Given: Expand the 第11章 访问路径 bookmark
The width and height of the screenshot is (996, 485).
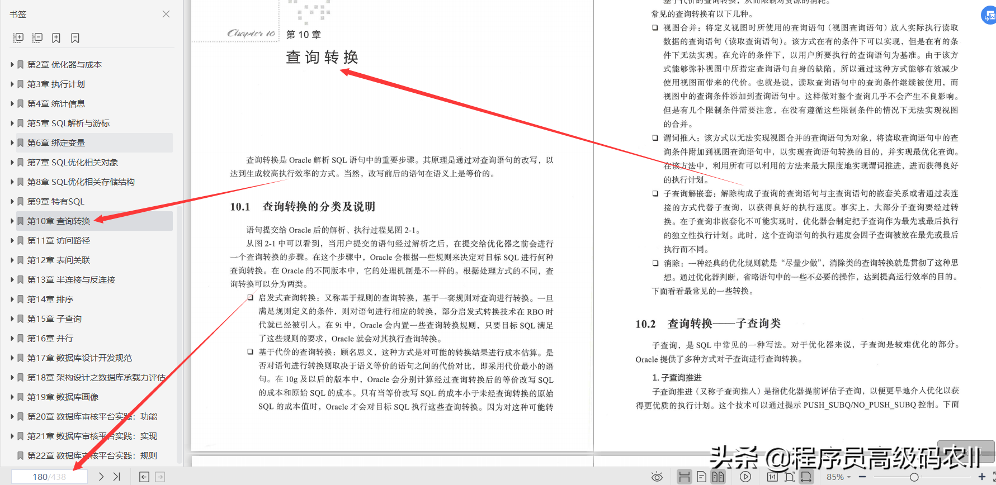Looking at the screenshot, I should pyautogui.click(x=12, y=240).
